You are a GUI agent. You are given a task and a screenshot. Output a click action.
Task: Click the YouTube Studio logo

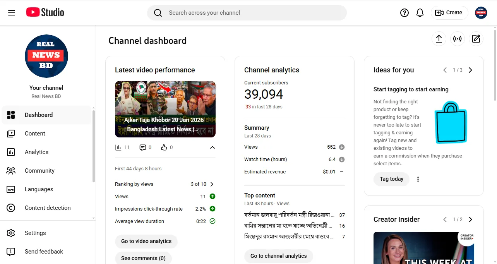[45, 12]
